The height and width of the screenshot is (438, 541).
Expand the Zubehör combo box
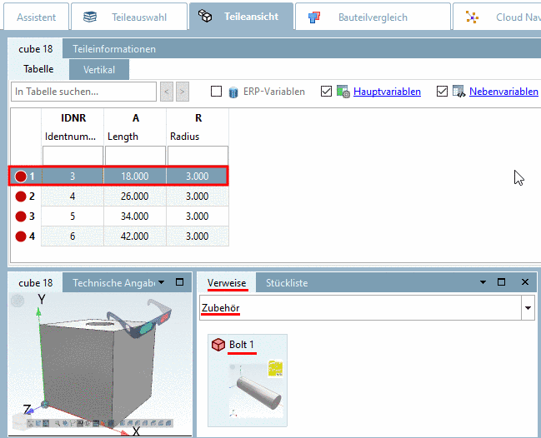528,308
